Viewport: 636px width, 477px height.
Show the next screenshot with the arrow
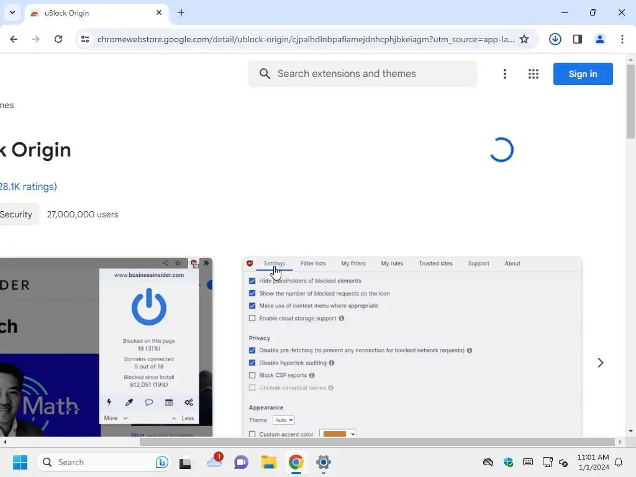[601, 363]
